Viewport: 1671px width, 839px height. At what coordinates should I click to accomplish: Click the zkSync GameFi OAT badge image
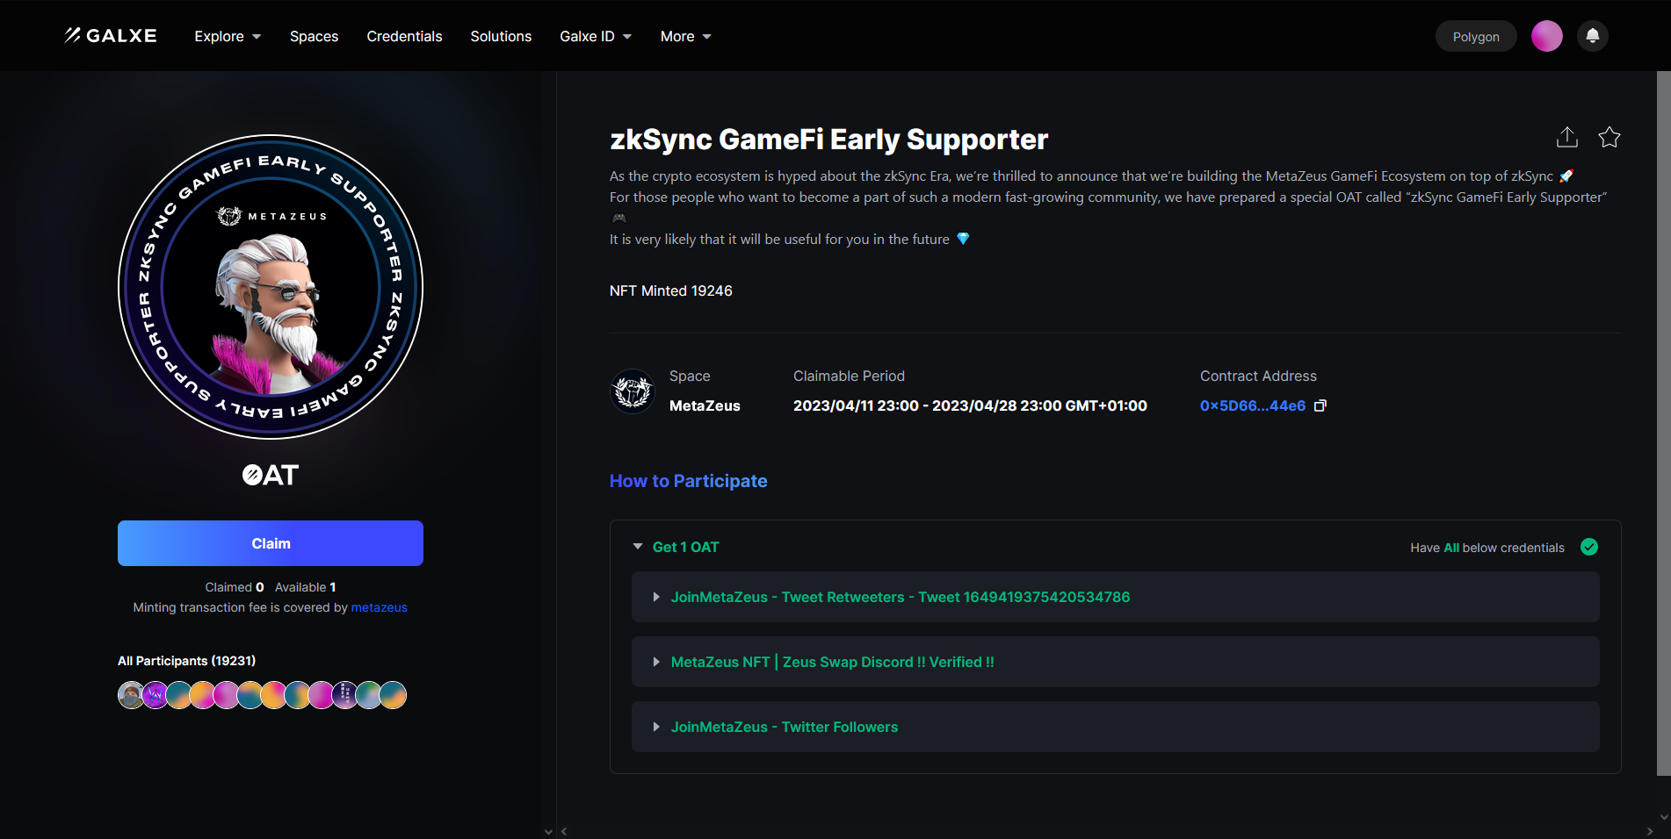(x=271, y=287)
